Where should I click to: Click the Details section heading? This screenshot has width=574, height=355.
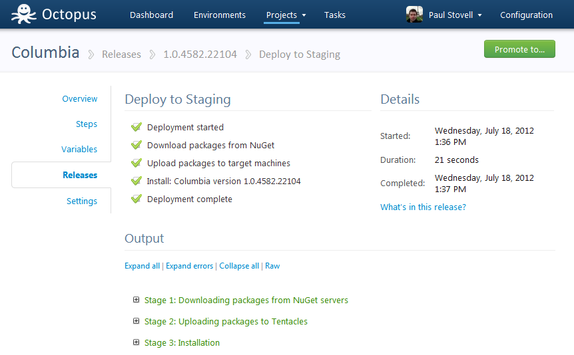400,99
